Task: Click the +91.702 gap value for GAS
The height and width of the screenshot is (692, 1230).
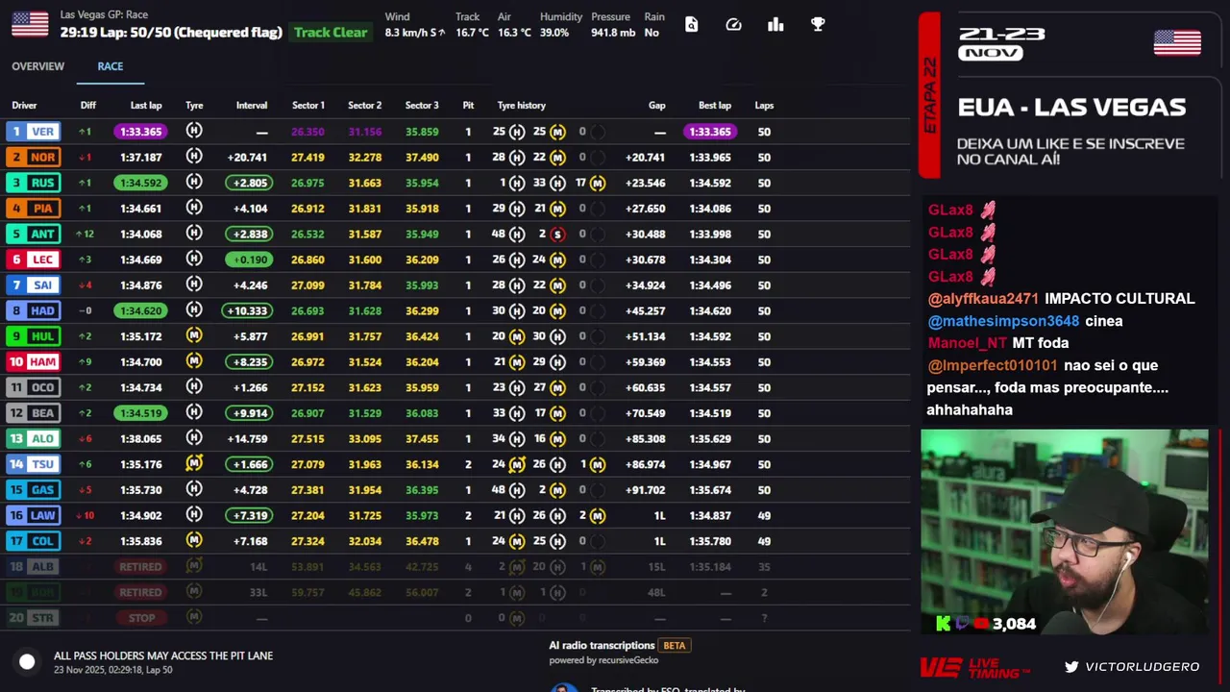Action: (645, 490)
